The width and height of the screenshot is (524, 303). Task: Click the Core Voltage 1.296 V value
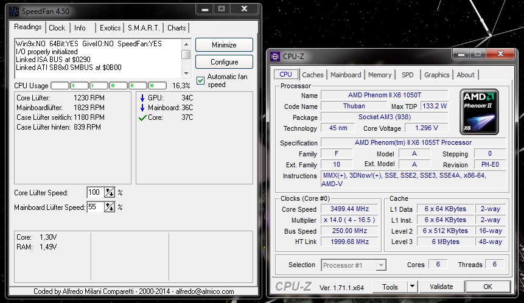[x=427, y=128]
